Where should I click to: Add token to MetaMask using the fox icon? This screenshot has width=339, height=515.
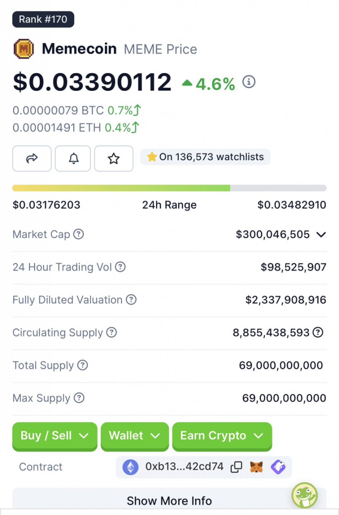pos(256,467)
